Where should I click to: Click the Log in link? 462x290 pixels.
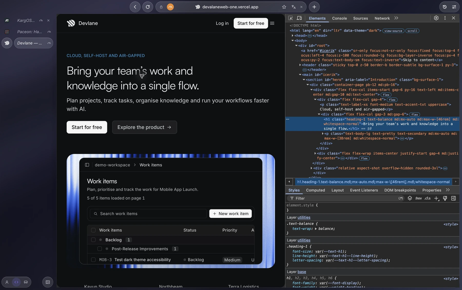222,23
